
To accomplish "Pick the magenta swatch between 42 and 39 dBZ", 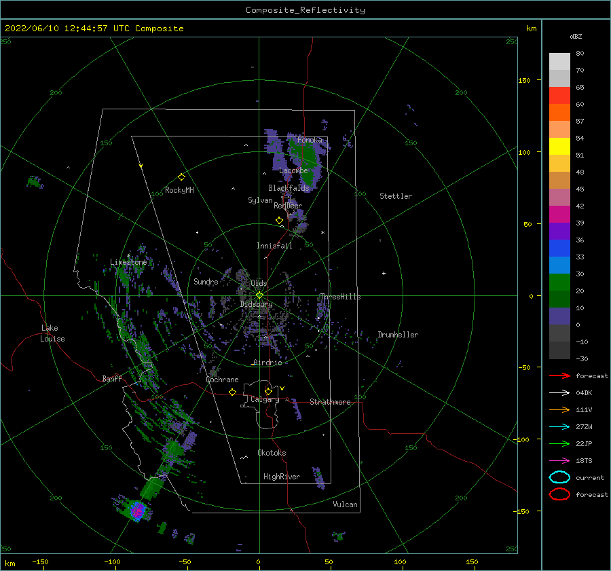I will (x=559, y=215).
